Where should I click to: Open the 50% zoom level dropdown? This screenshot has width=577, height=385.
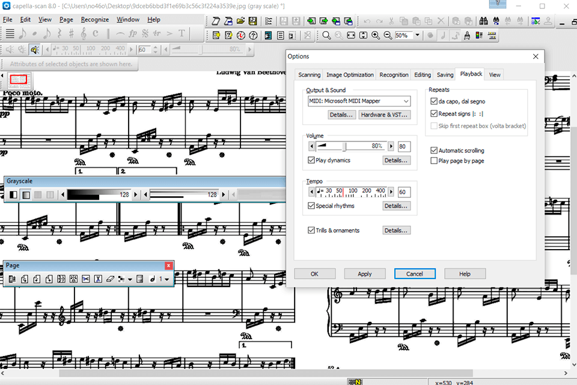point(418,35)
